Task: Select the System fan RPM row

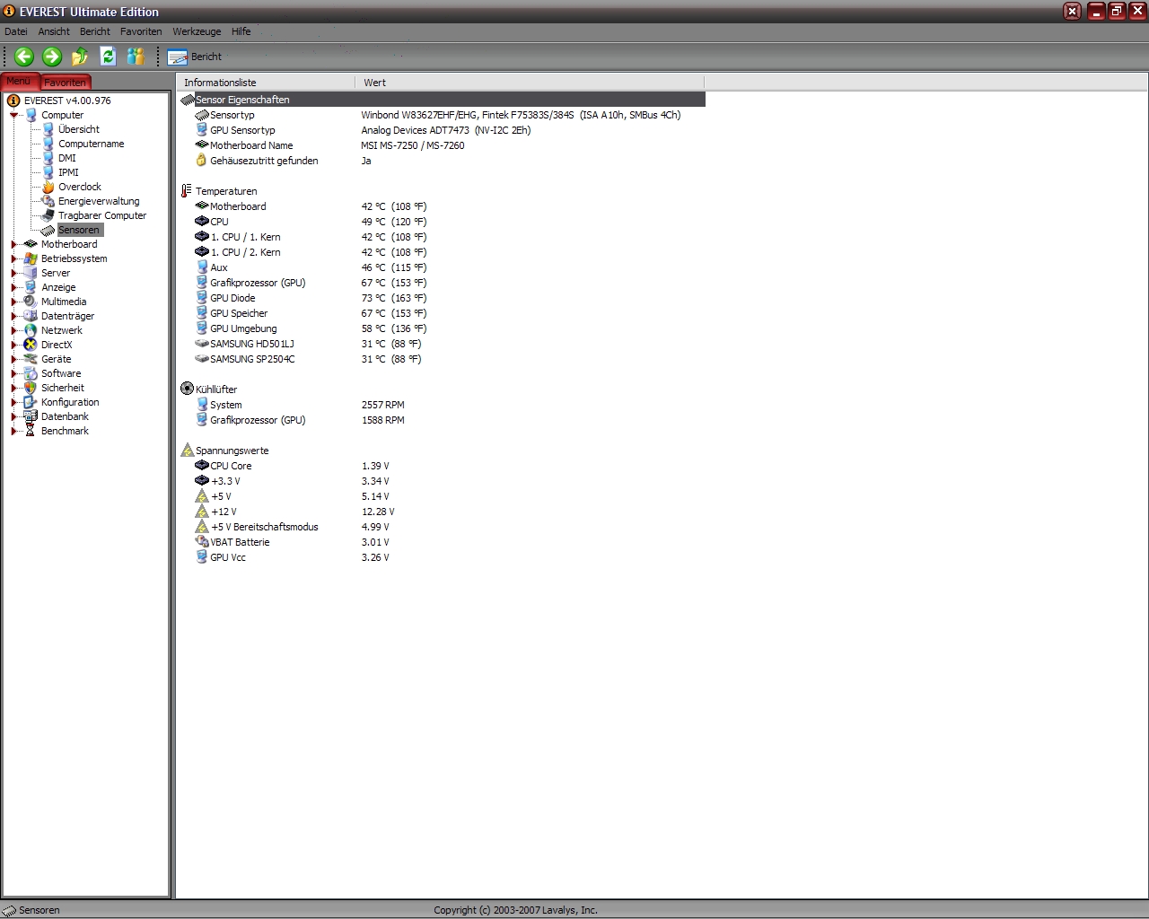Action: click(443, 405)
